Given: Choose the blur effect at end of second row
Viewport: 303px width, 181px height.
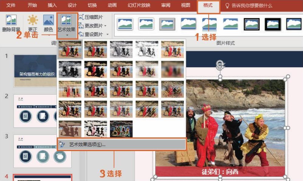Looking at the screenshot, I should pyautogui.click(x=173, y=69).
